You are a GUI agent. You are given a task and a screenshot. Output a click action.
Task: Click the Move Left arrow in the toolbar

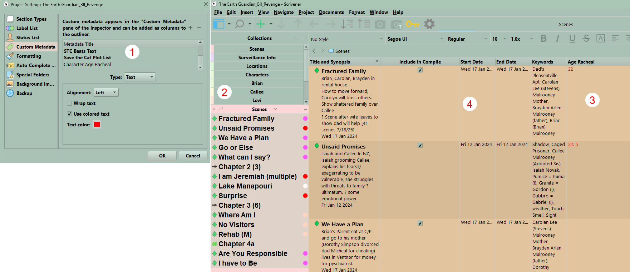[314, 24]
